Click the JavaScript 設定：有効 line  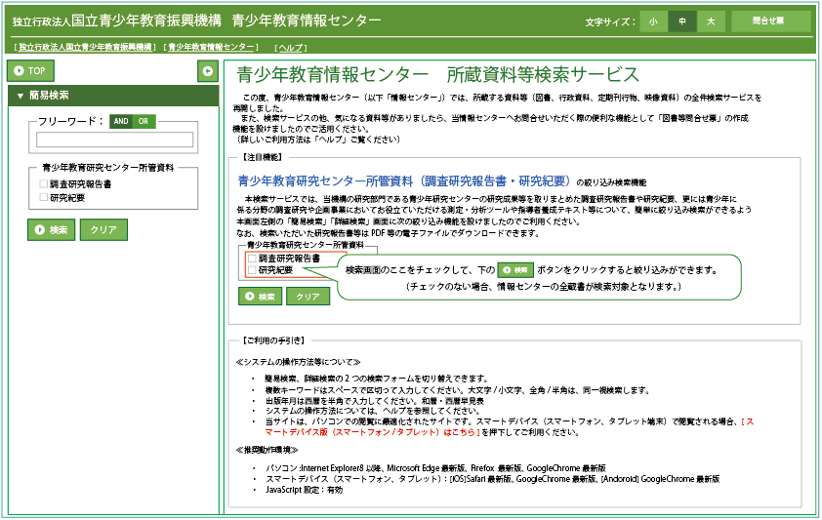[304, 490]
